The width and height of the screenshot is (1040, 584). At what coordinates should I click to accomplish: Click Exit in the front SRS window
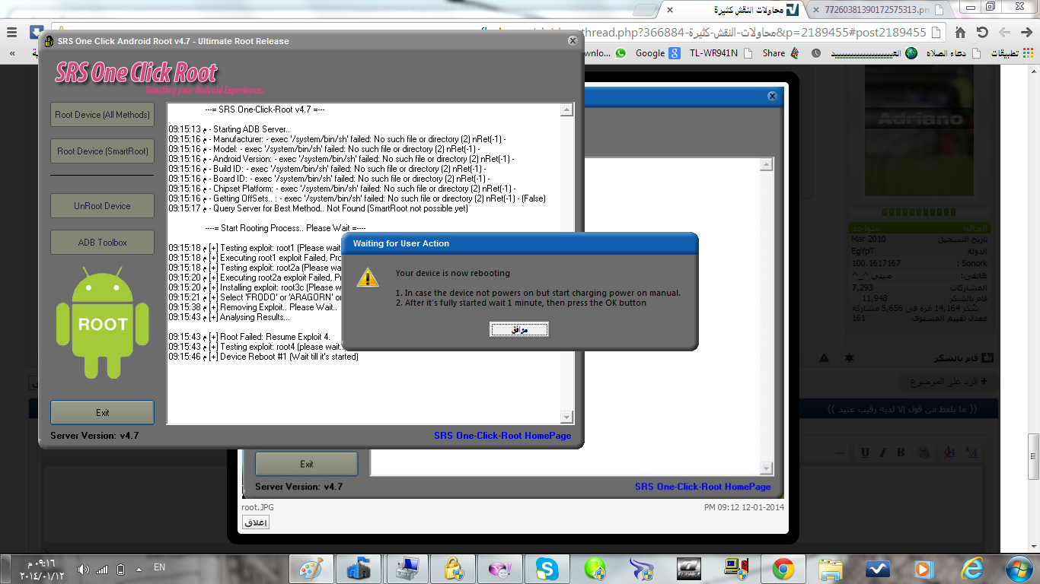click(103, 413)
